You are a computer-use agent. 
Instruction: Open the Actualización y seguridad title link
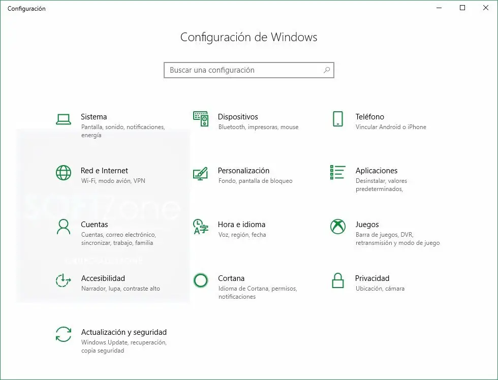click(124, 332)
